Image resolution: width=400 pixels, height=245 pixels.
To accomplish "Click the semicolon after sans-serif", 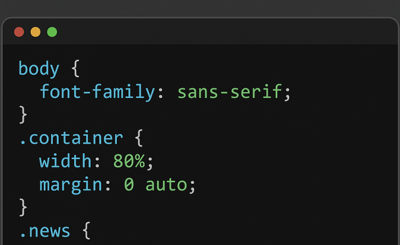I will [287, 94].
